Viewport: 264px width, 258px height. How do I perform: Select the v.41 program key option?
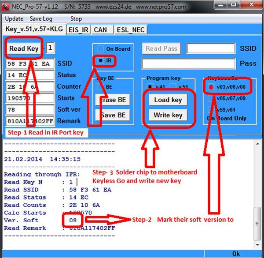[x=150, y=87]
